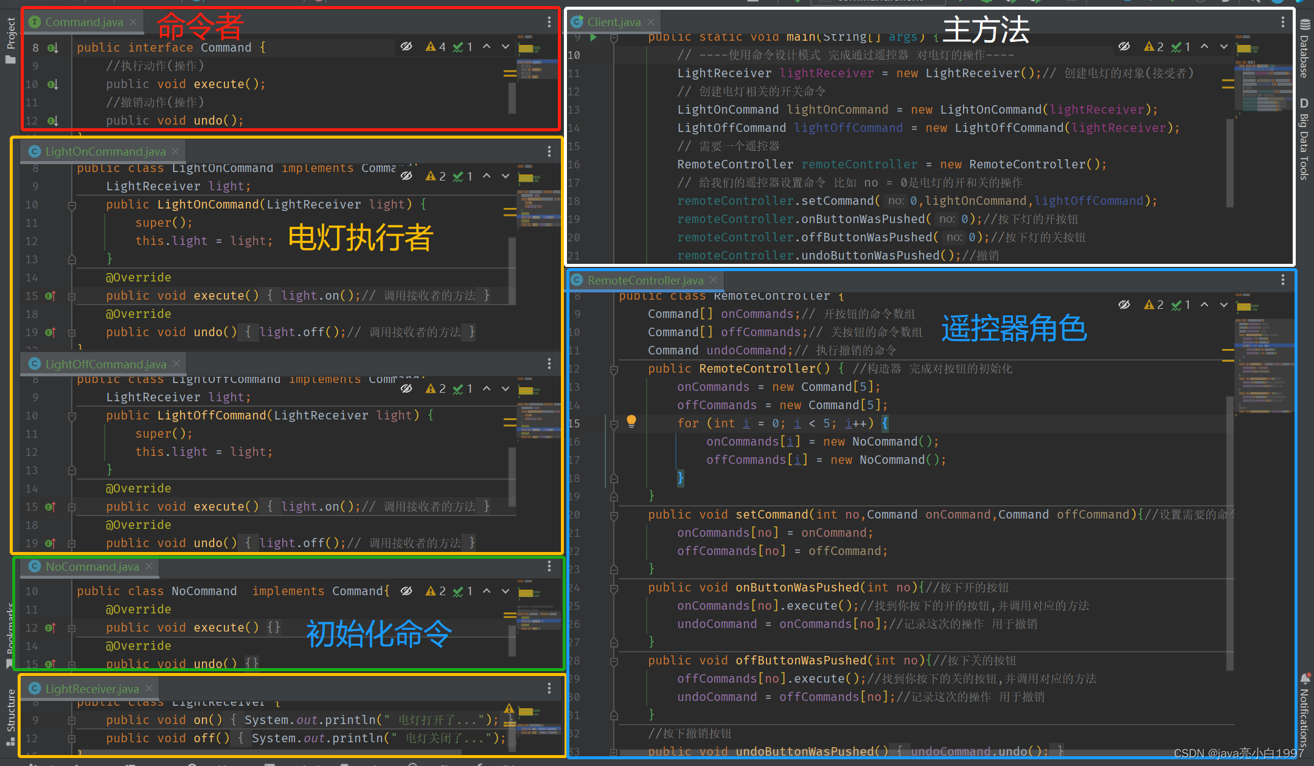Open the Database tool window
The width and height of the screenshot is (1314, 766).
pos(1304,49)
